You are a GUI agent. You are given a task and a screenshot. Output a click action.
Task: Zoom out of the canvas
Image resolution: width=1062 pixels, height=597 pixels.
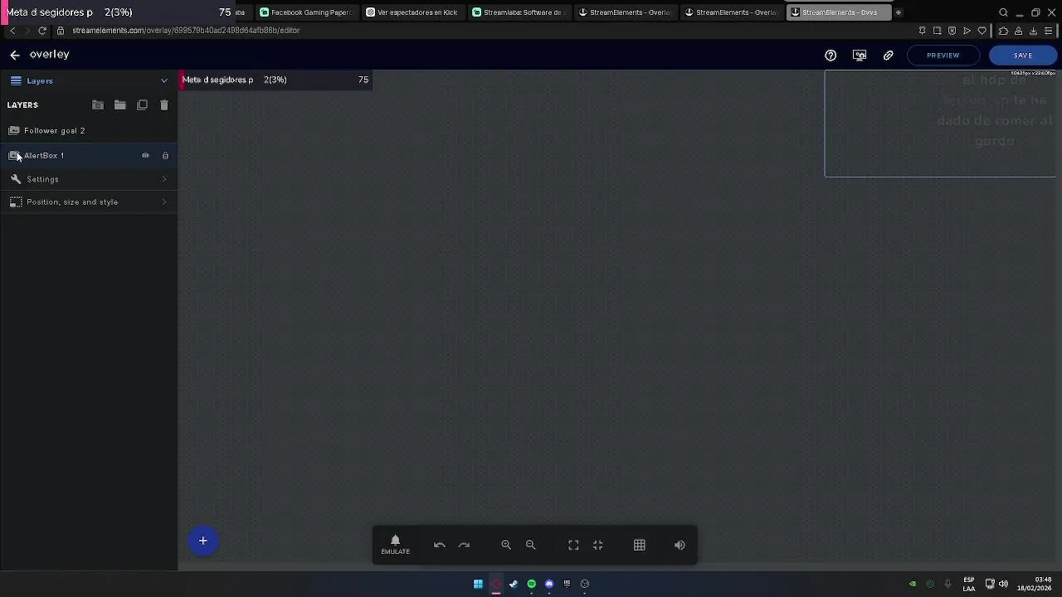coord(531,546)
